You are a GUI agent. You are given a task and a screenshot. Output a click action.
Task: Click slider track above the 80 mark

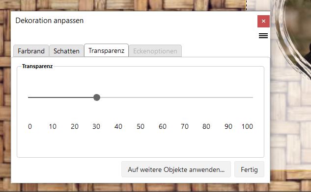206,97
